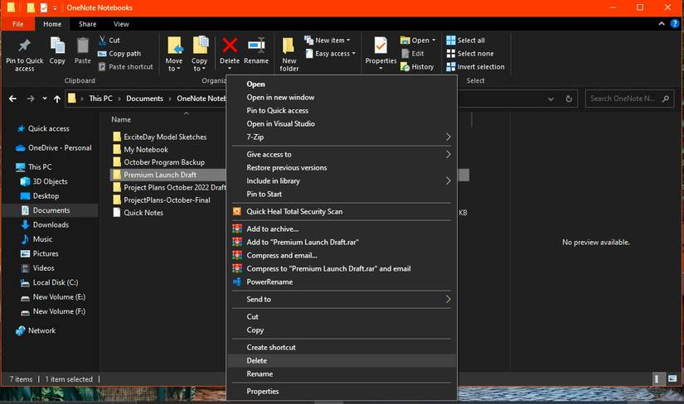Switch to the View ribbon tab

point(121,24)
